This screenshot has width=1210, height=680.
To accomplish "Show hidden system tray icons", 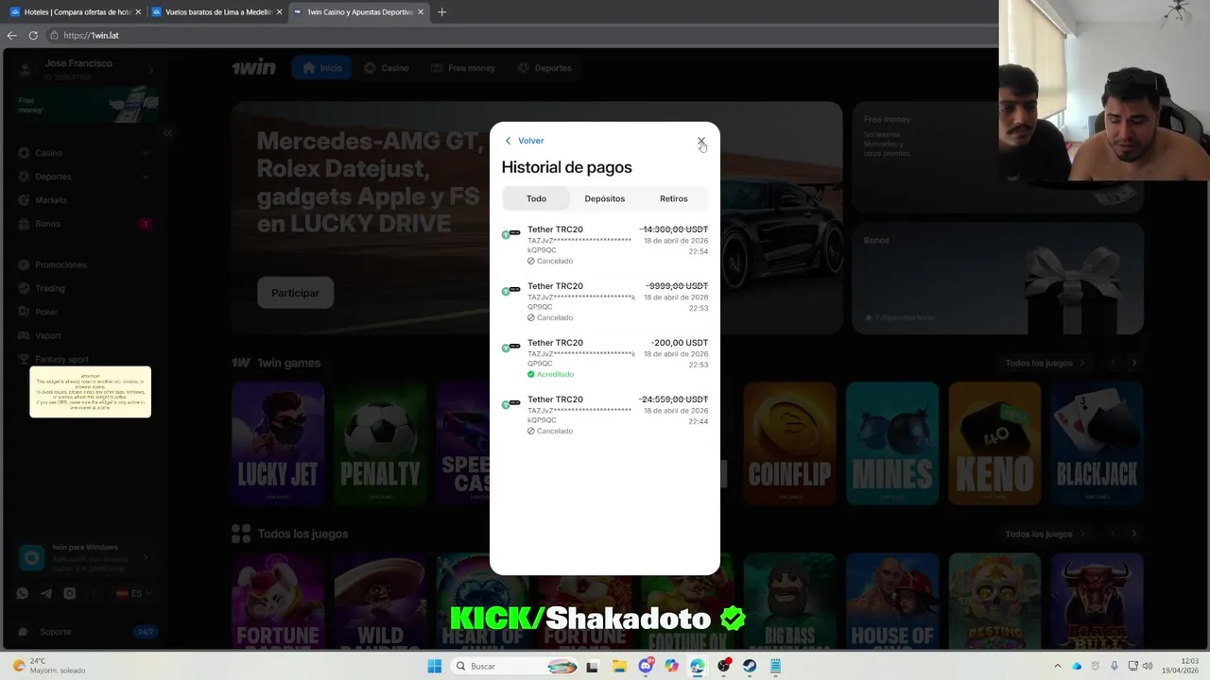I will click(1058, 666).
